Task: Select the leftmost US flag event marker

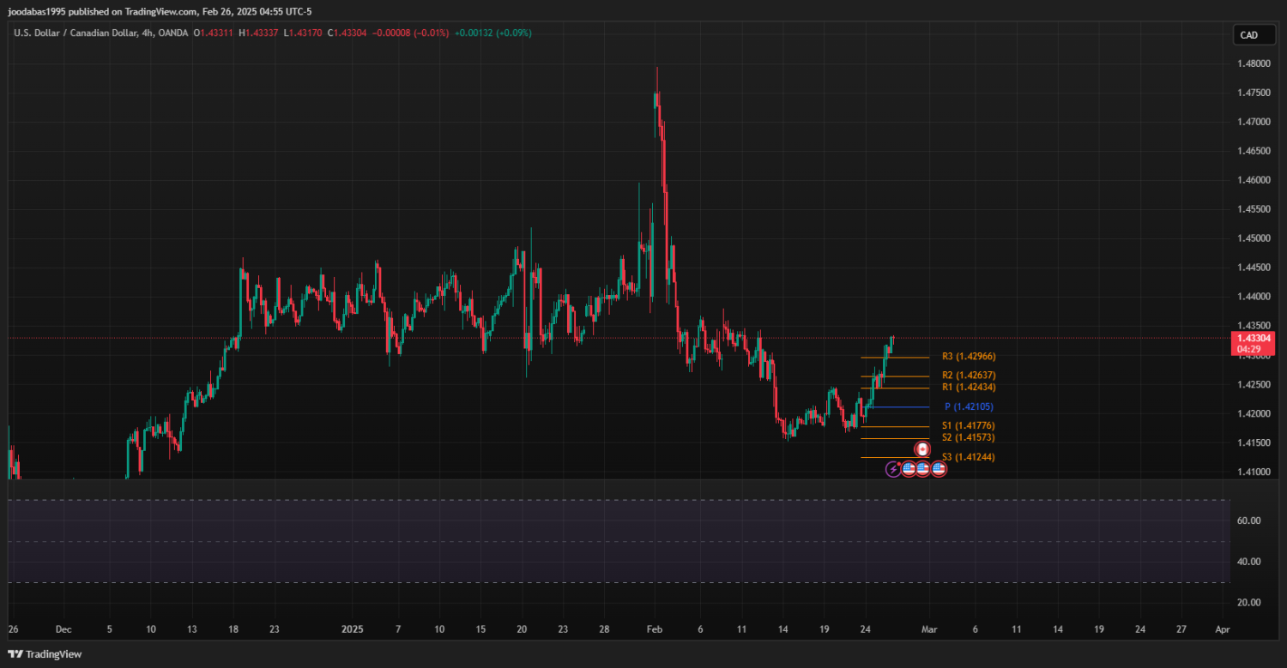Action: click(908, 469)
